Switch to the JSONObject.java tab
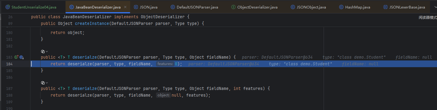 tap(308, 7)
